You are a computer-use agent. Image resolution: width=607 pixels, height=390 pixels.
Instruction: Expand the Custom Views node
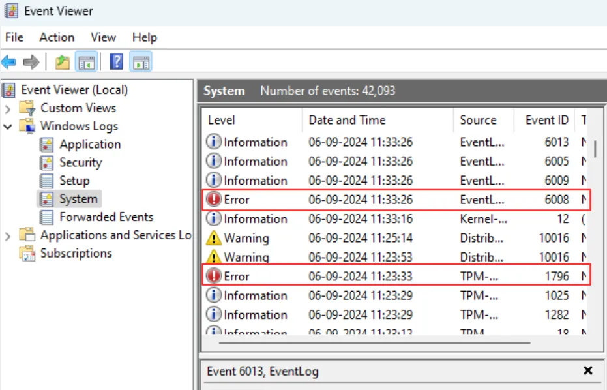pyautogui.click(x=8, y=108)
